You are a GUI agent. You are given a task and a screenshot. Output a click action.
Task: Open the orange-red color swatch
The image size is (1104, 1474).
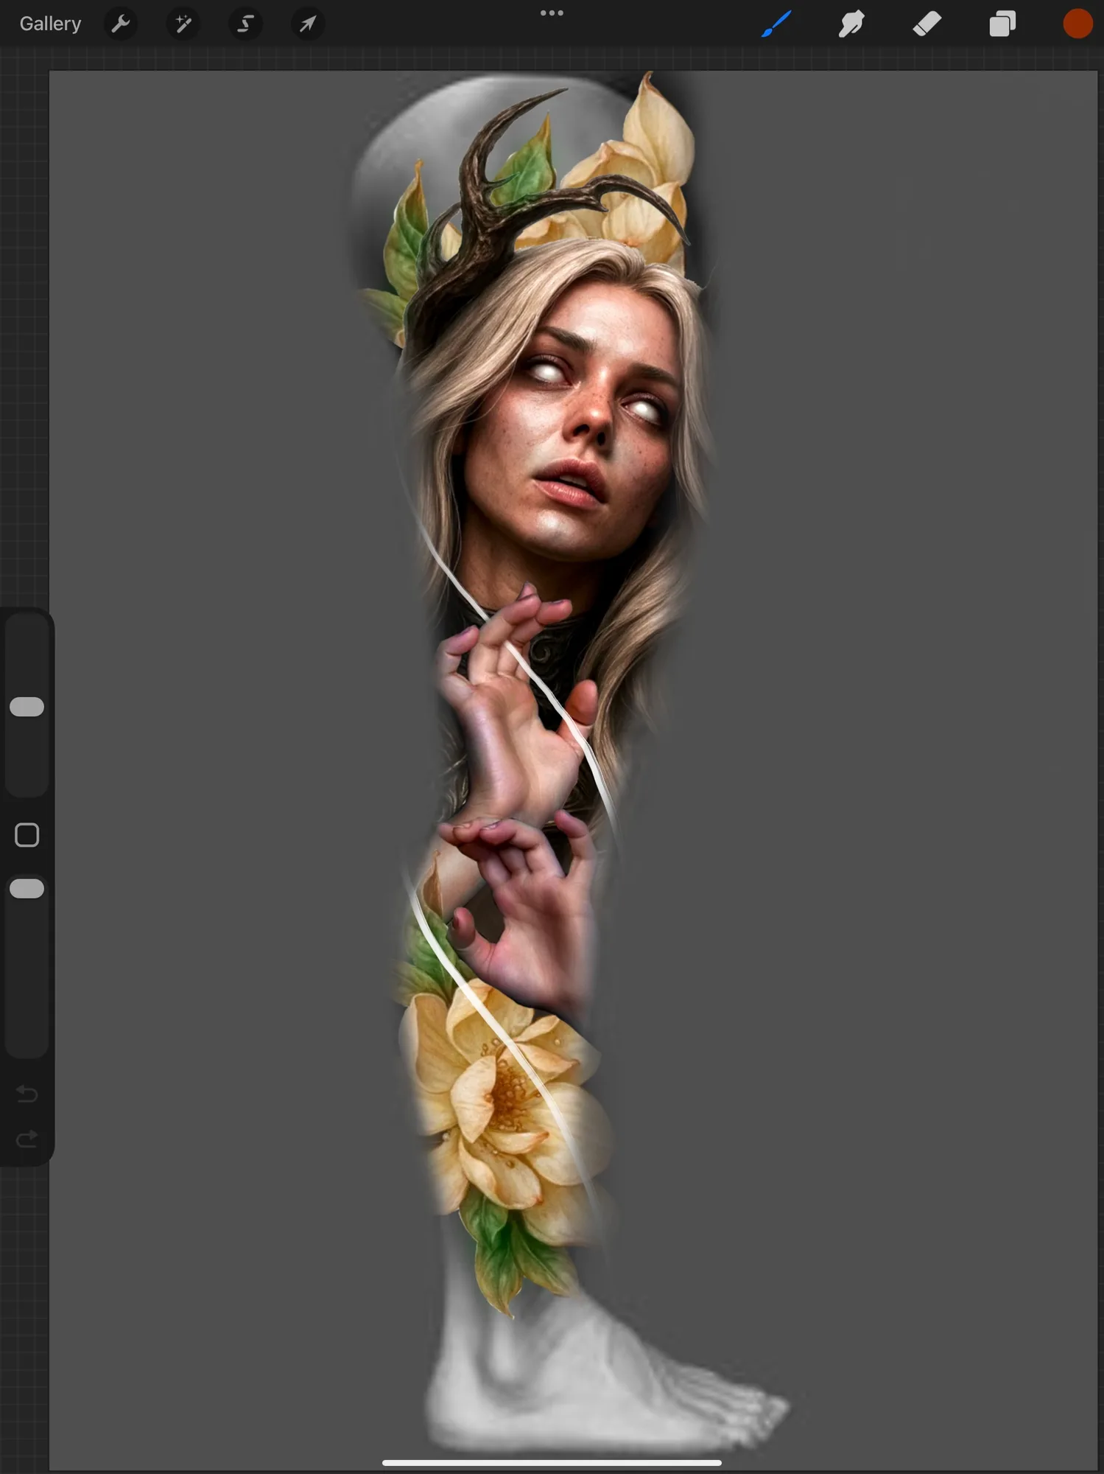pos(1077,24)
